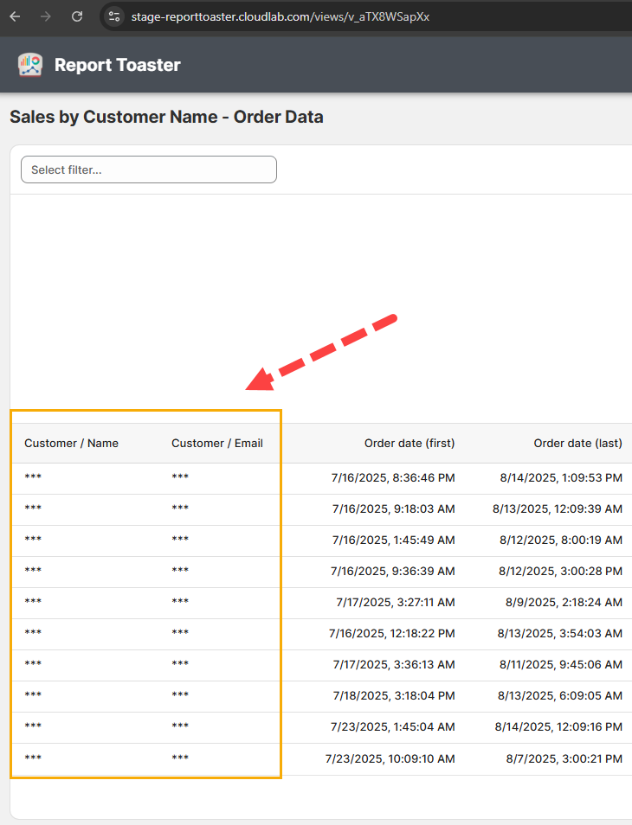Click the browser forward arrow
This screenshot has width=632, height=825.
pos(46,16)
